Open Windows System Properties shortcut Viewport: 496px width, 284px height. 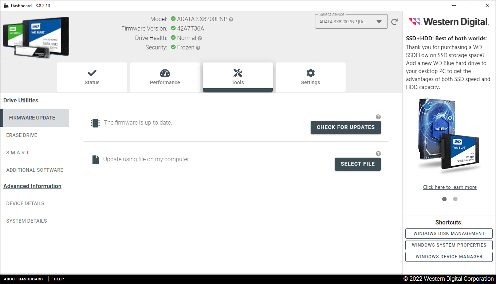point(449,245)
